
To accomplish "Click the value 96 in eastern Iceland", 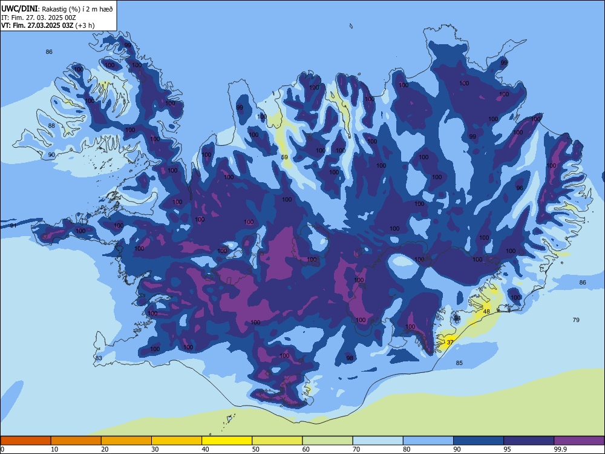I will 520,188.
